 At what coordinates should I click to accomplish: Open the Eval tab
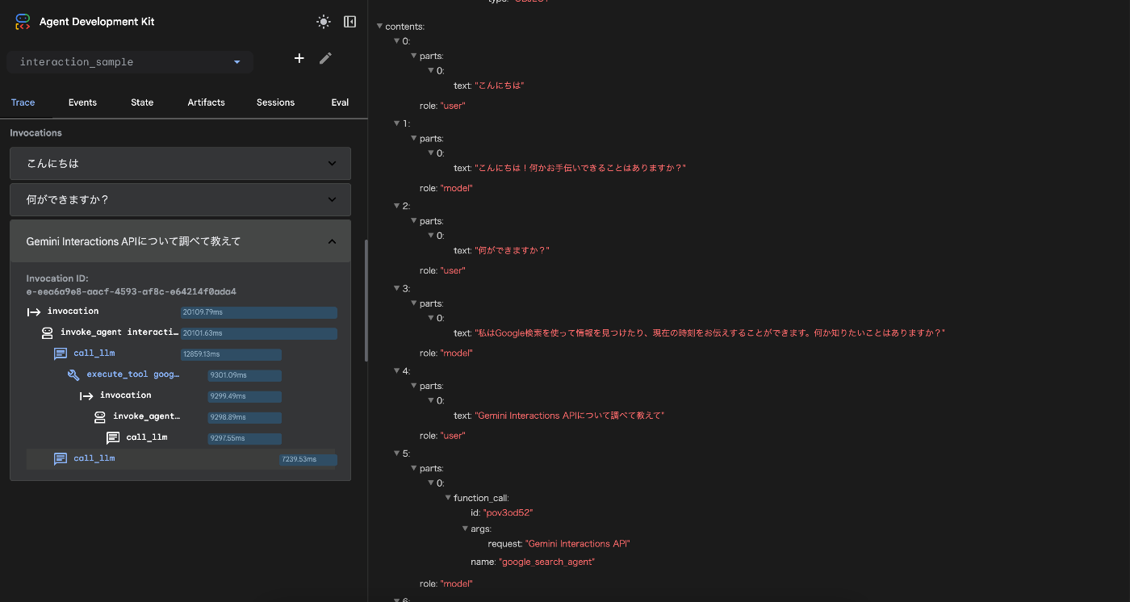(x=340, y=102)
